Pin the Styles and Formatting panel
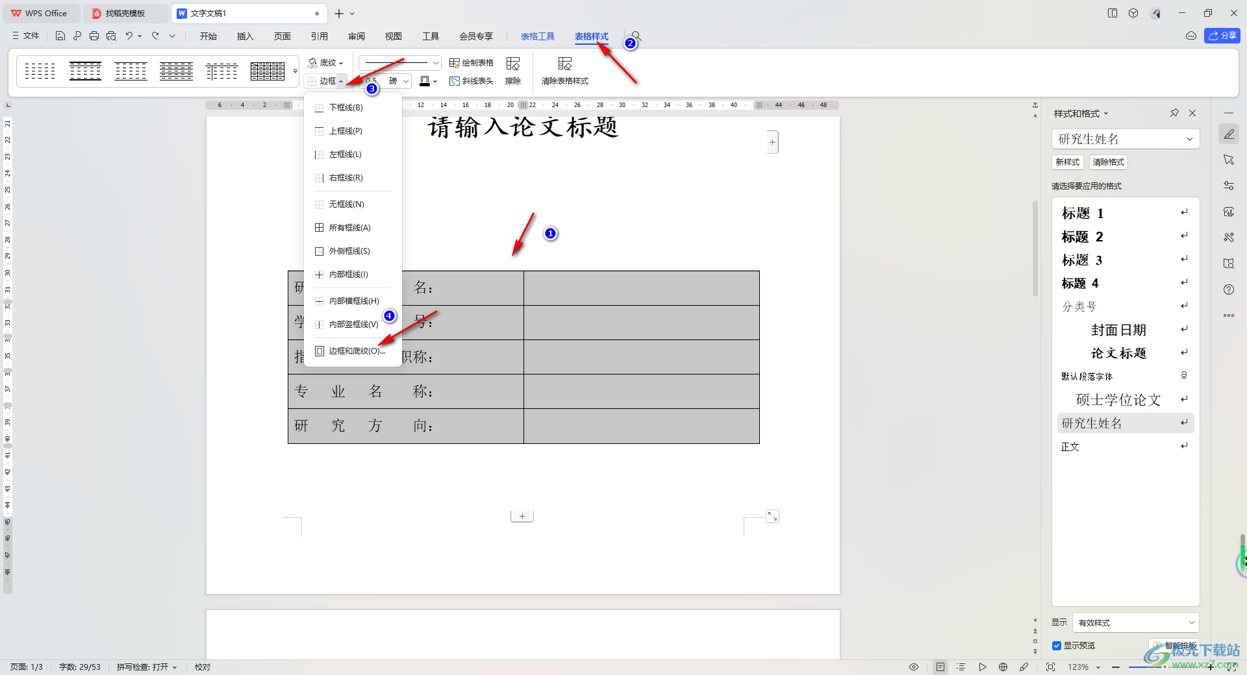Viewport: 1247px width, 675px height. [1174, 113]
